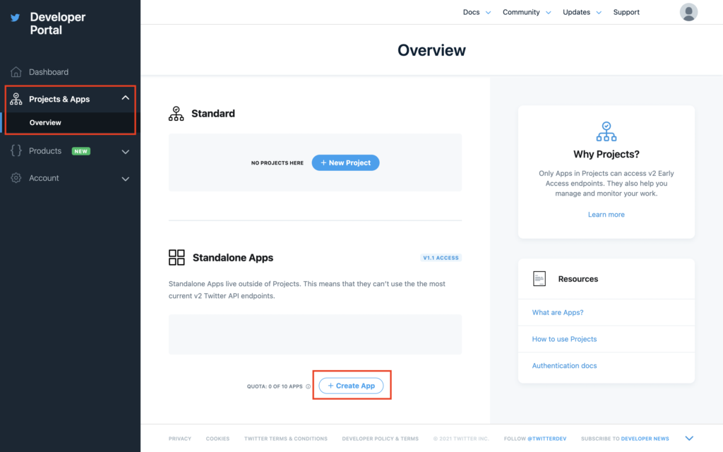The width and height of the screenshot is (723, 452).
Task: Open the How to use Projects link
Action: pyautogui.click(x=564, y=339)
